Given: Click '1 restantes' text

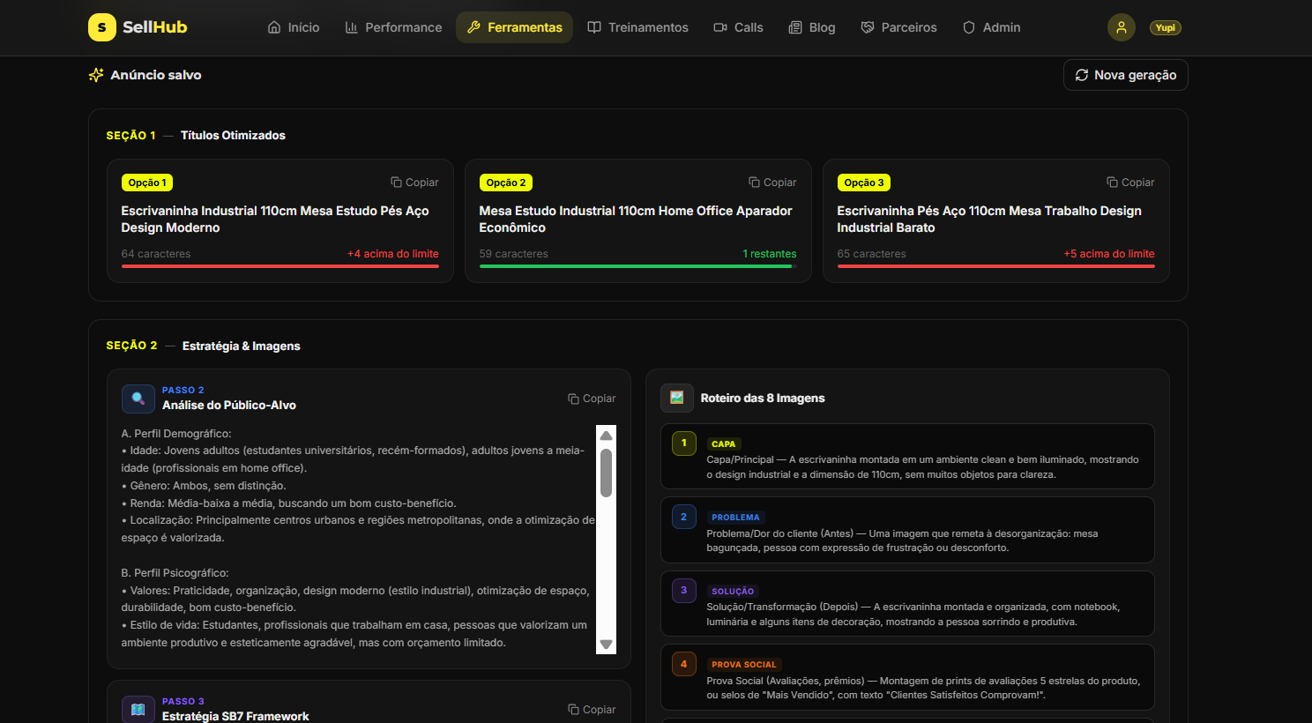Looking at the screenshot, I should click(770, 254).
